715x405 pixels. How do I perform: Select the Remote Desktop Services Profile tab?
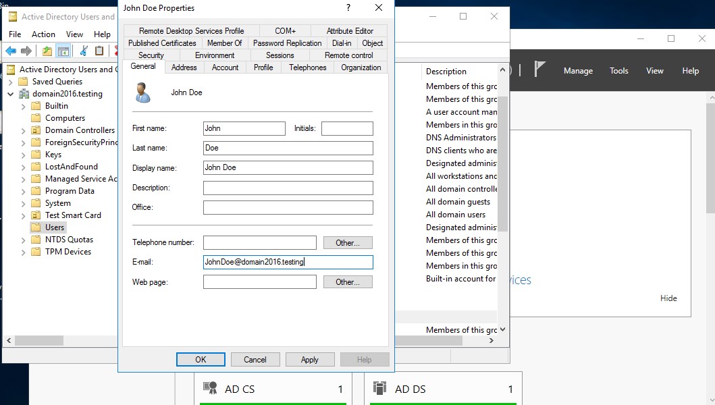click(x=192, y=31)
